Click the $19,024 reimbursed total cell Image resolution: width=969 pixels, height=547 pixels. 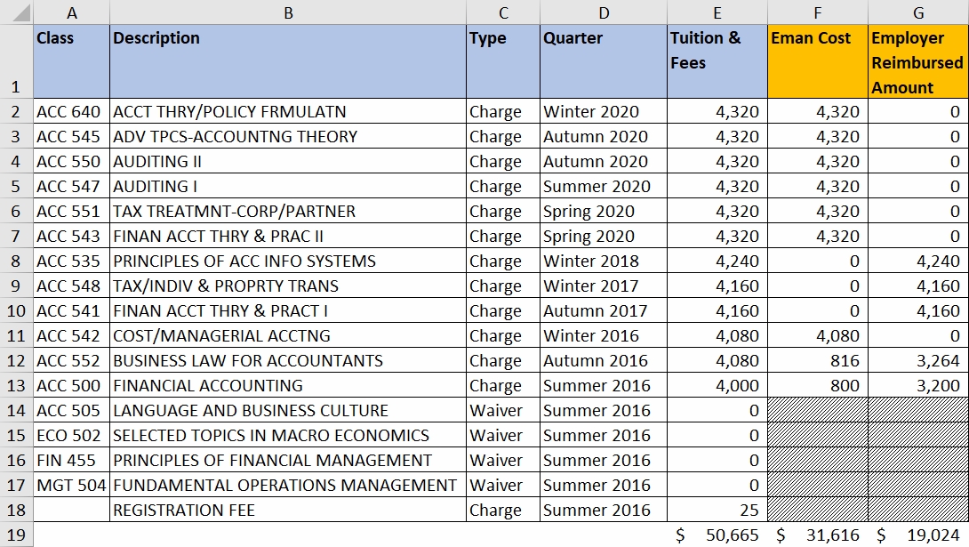tap(917, 535)
